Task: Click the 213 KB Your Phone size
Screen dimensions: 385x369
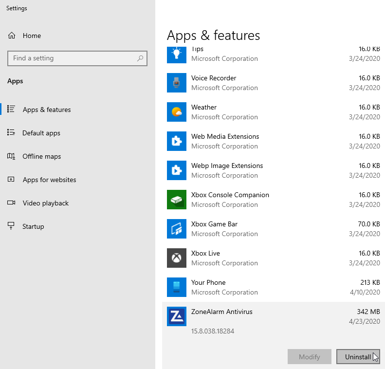Action: coord(370,282)
